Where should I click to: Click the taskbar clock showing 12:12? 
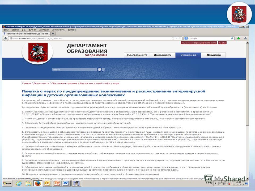coord(238,184)
